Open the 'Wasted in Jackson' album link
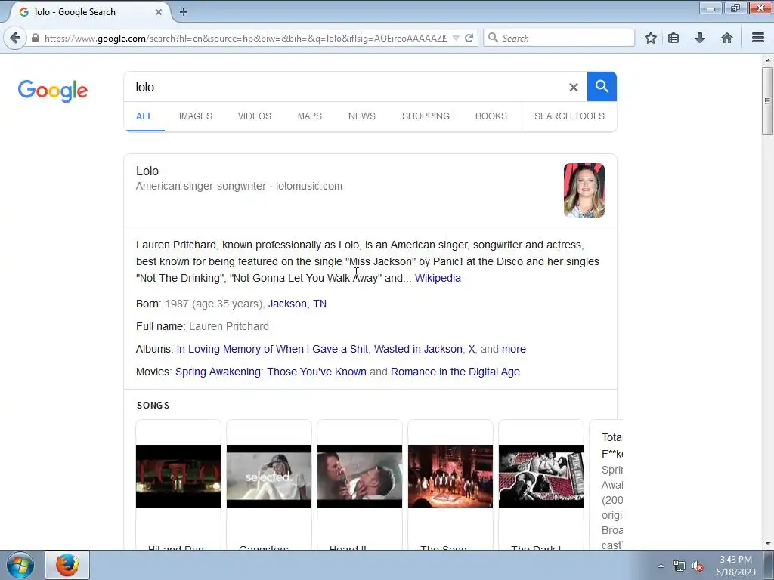The width and height of the screenshot is (774, 580). (418, 349)
